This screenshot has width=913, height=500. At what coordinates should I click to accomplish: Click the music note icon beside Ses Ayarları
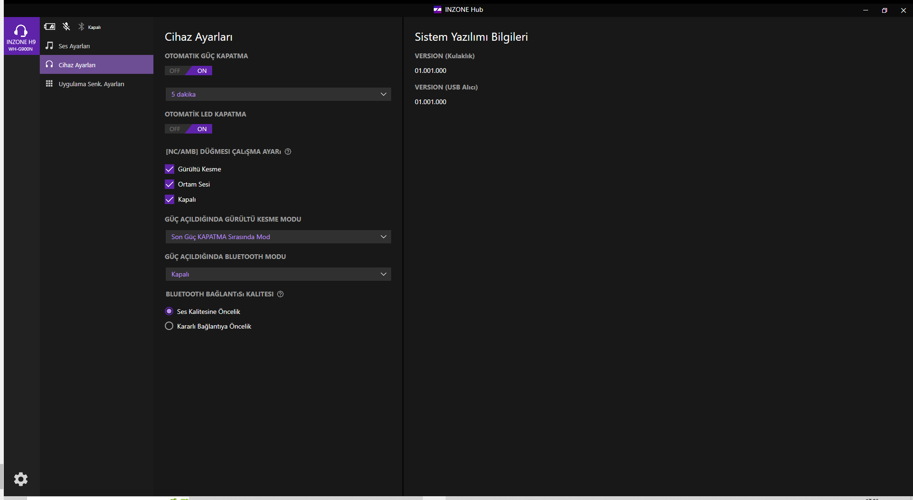49,45
